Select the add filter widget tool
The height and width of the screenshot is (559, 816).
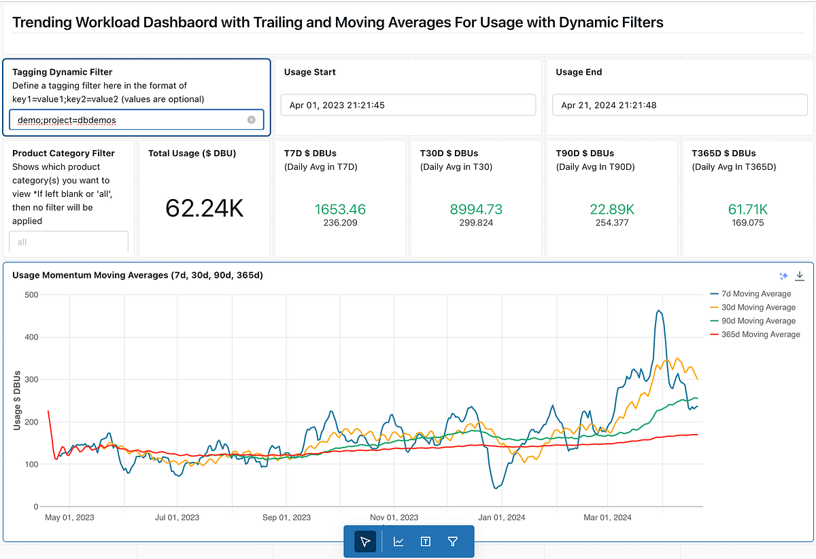(452, 541)
